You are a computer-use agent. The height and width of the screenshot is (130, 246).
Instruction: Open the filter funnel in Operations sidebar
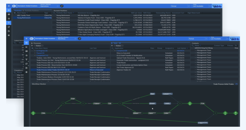pos(9,23)
